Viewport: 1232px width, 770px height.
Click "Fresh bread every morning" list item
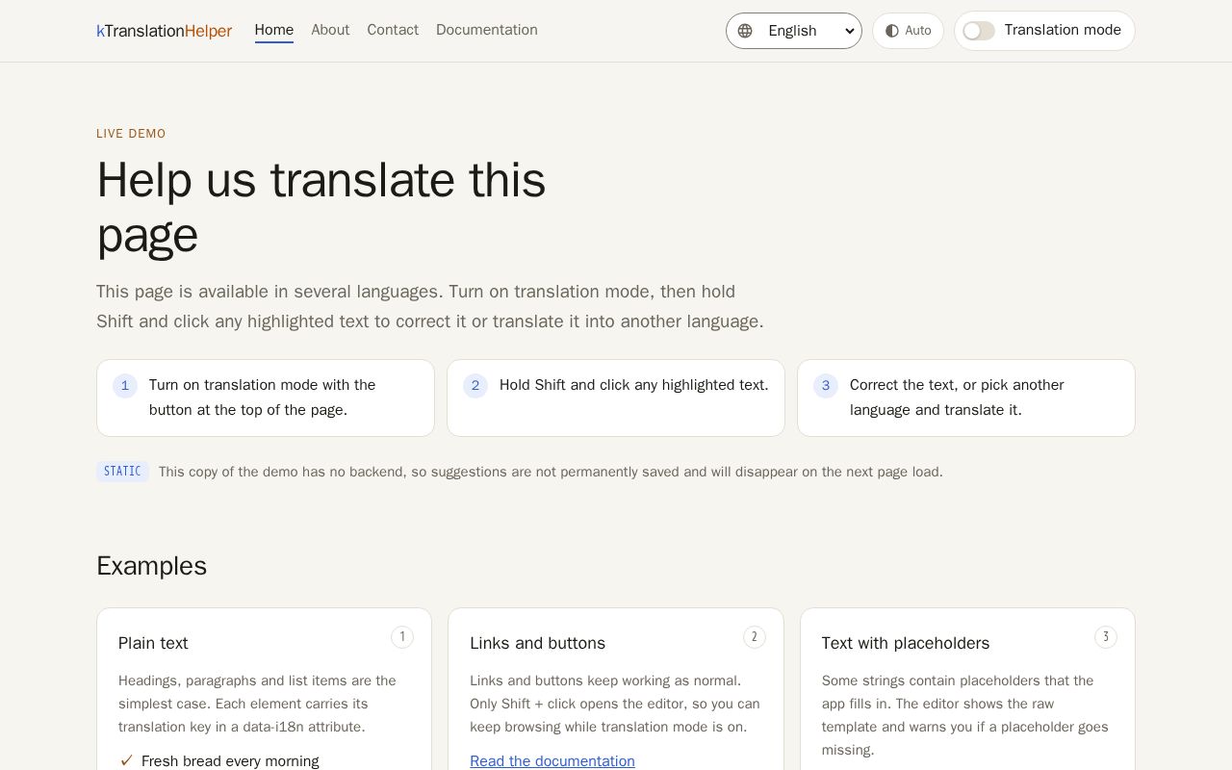[x=230, y=761]
